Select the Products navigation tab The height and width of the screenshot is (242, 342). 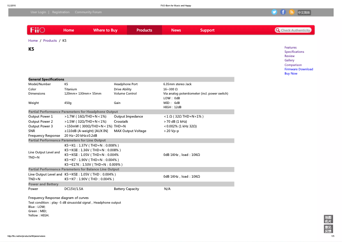tap(144, 30)
